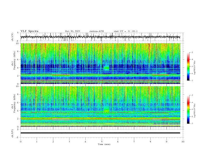Image resolution: width=206 pixels, height=159 pixels.
Task: Click time axis tick label "4"
Action: click(85, 142)
